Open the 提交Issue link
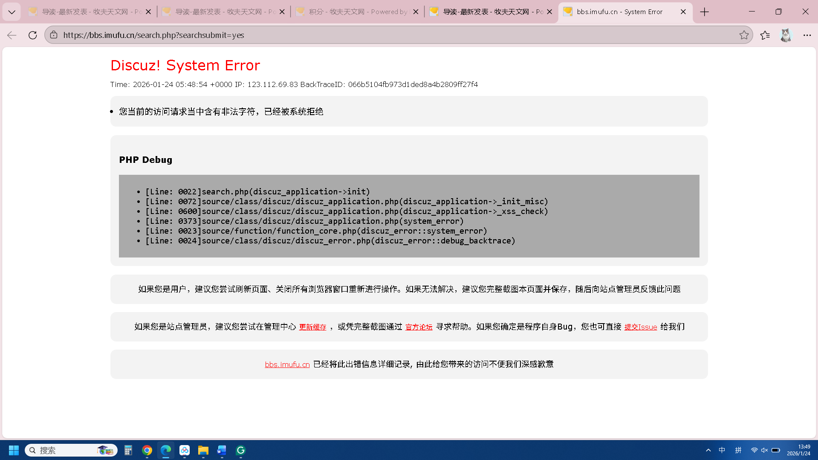The height and width of the screenshot is (460, 818). (640, 327)
